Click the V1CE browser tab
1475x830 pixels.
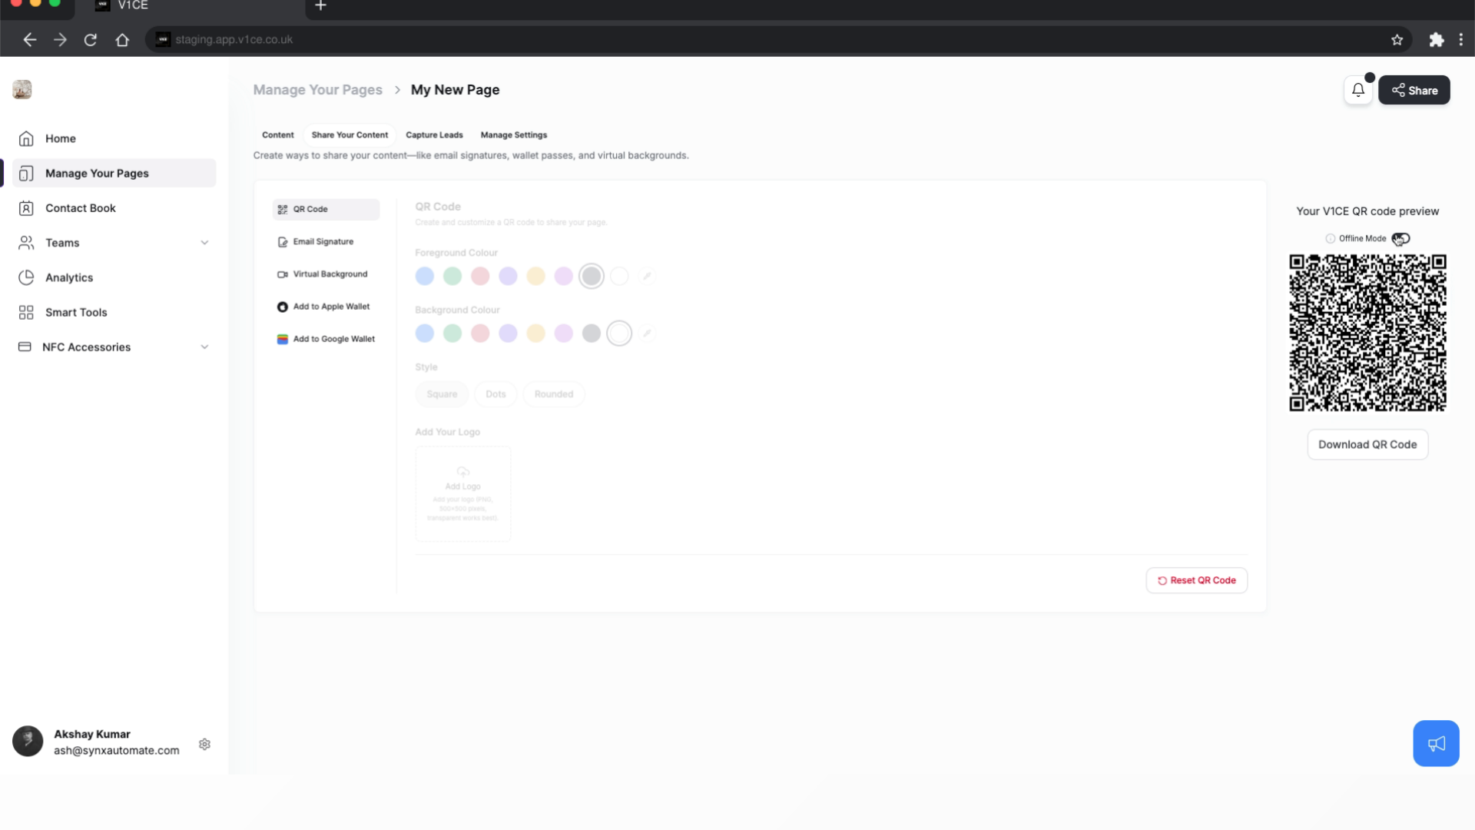[192, 6]
